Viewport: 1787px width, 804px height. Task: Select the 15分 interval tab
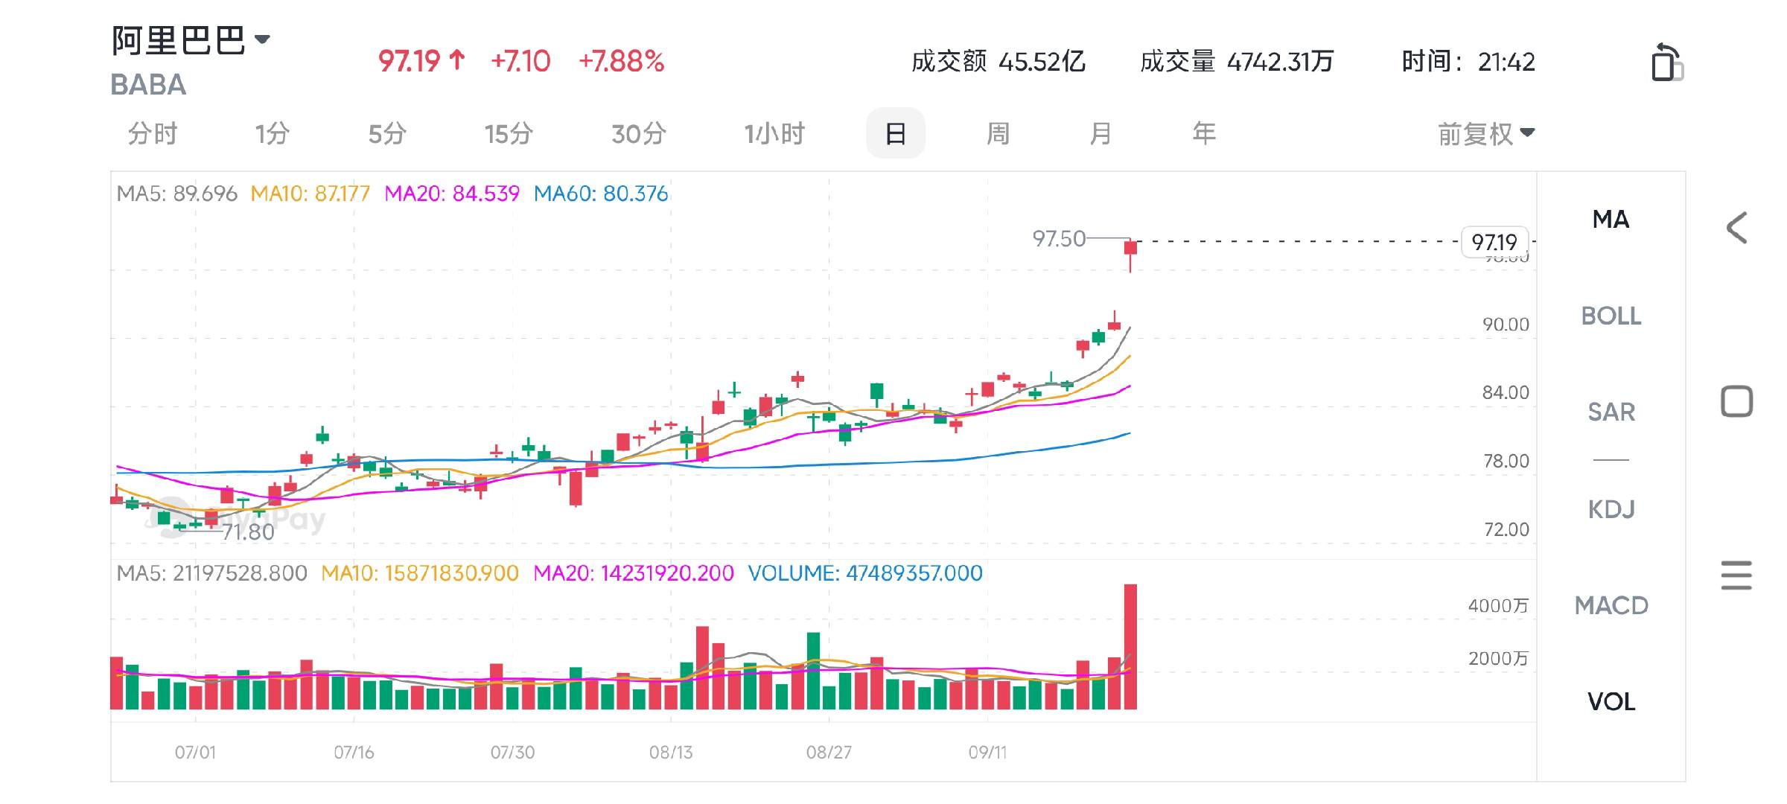point(509,133)
